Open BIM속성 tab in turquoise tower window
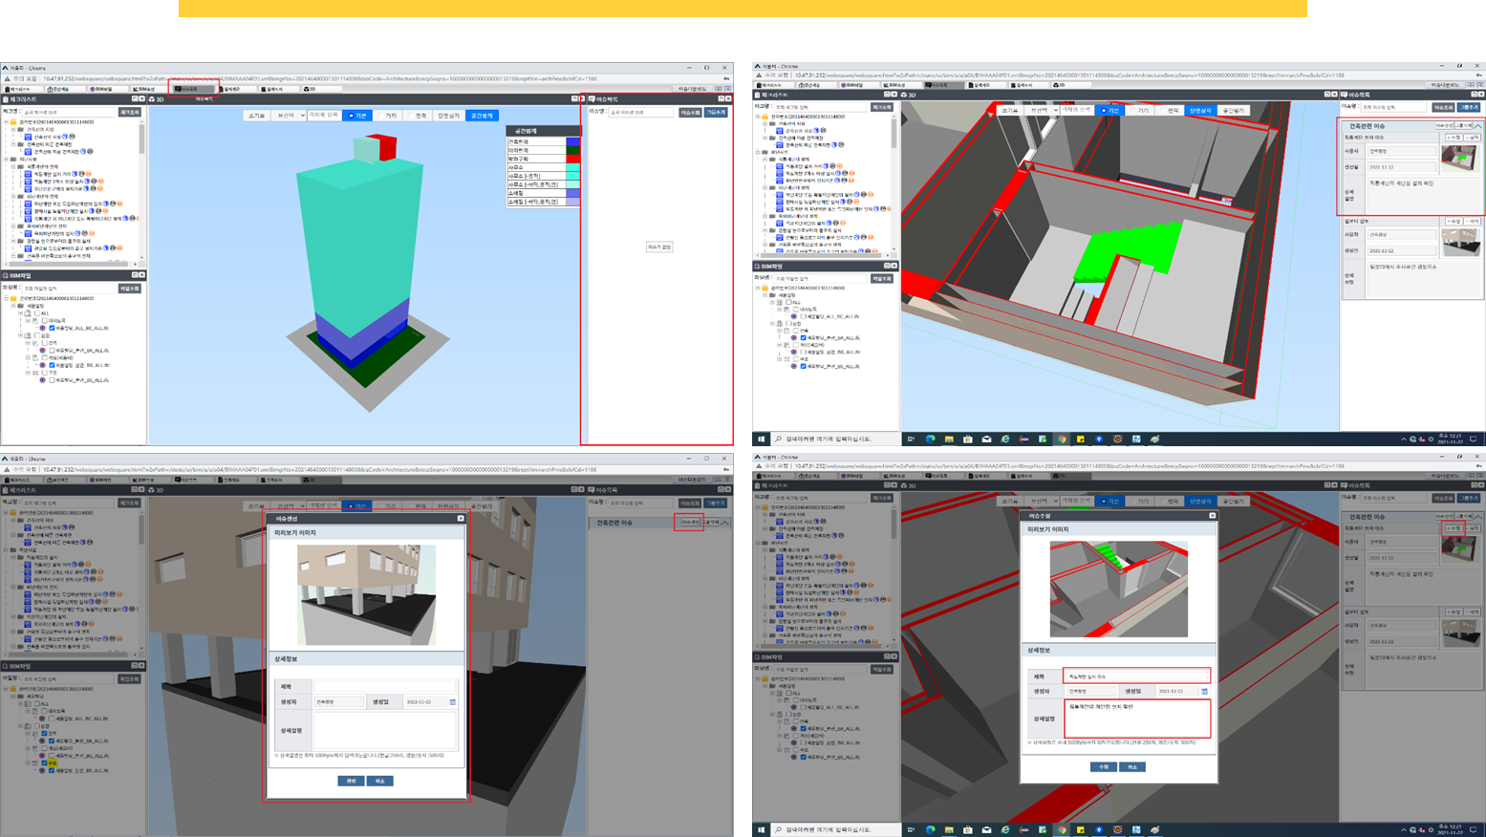The width and height of the screenshot is (1486, 837). click(151, 89)
